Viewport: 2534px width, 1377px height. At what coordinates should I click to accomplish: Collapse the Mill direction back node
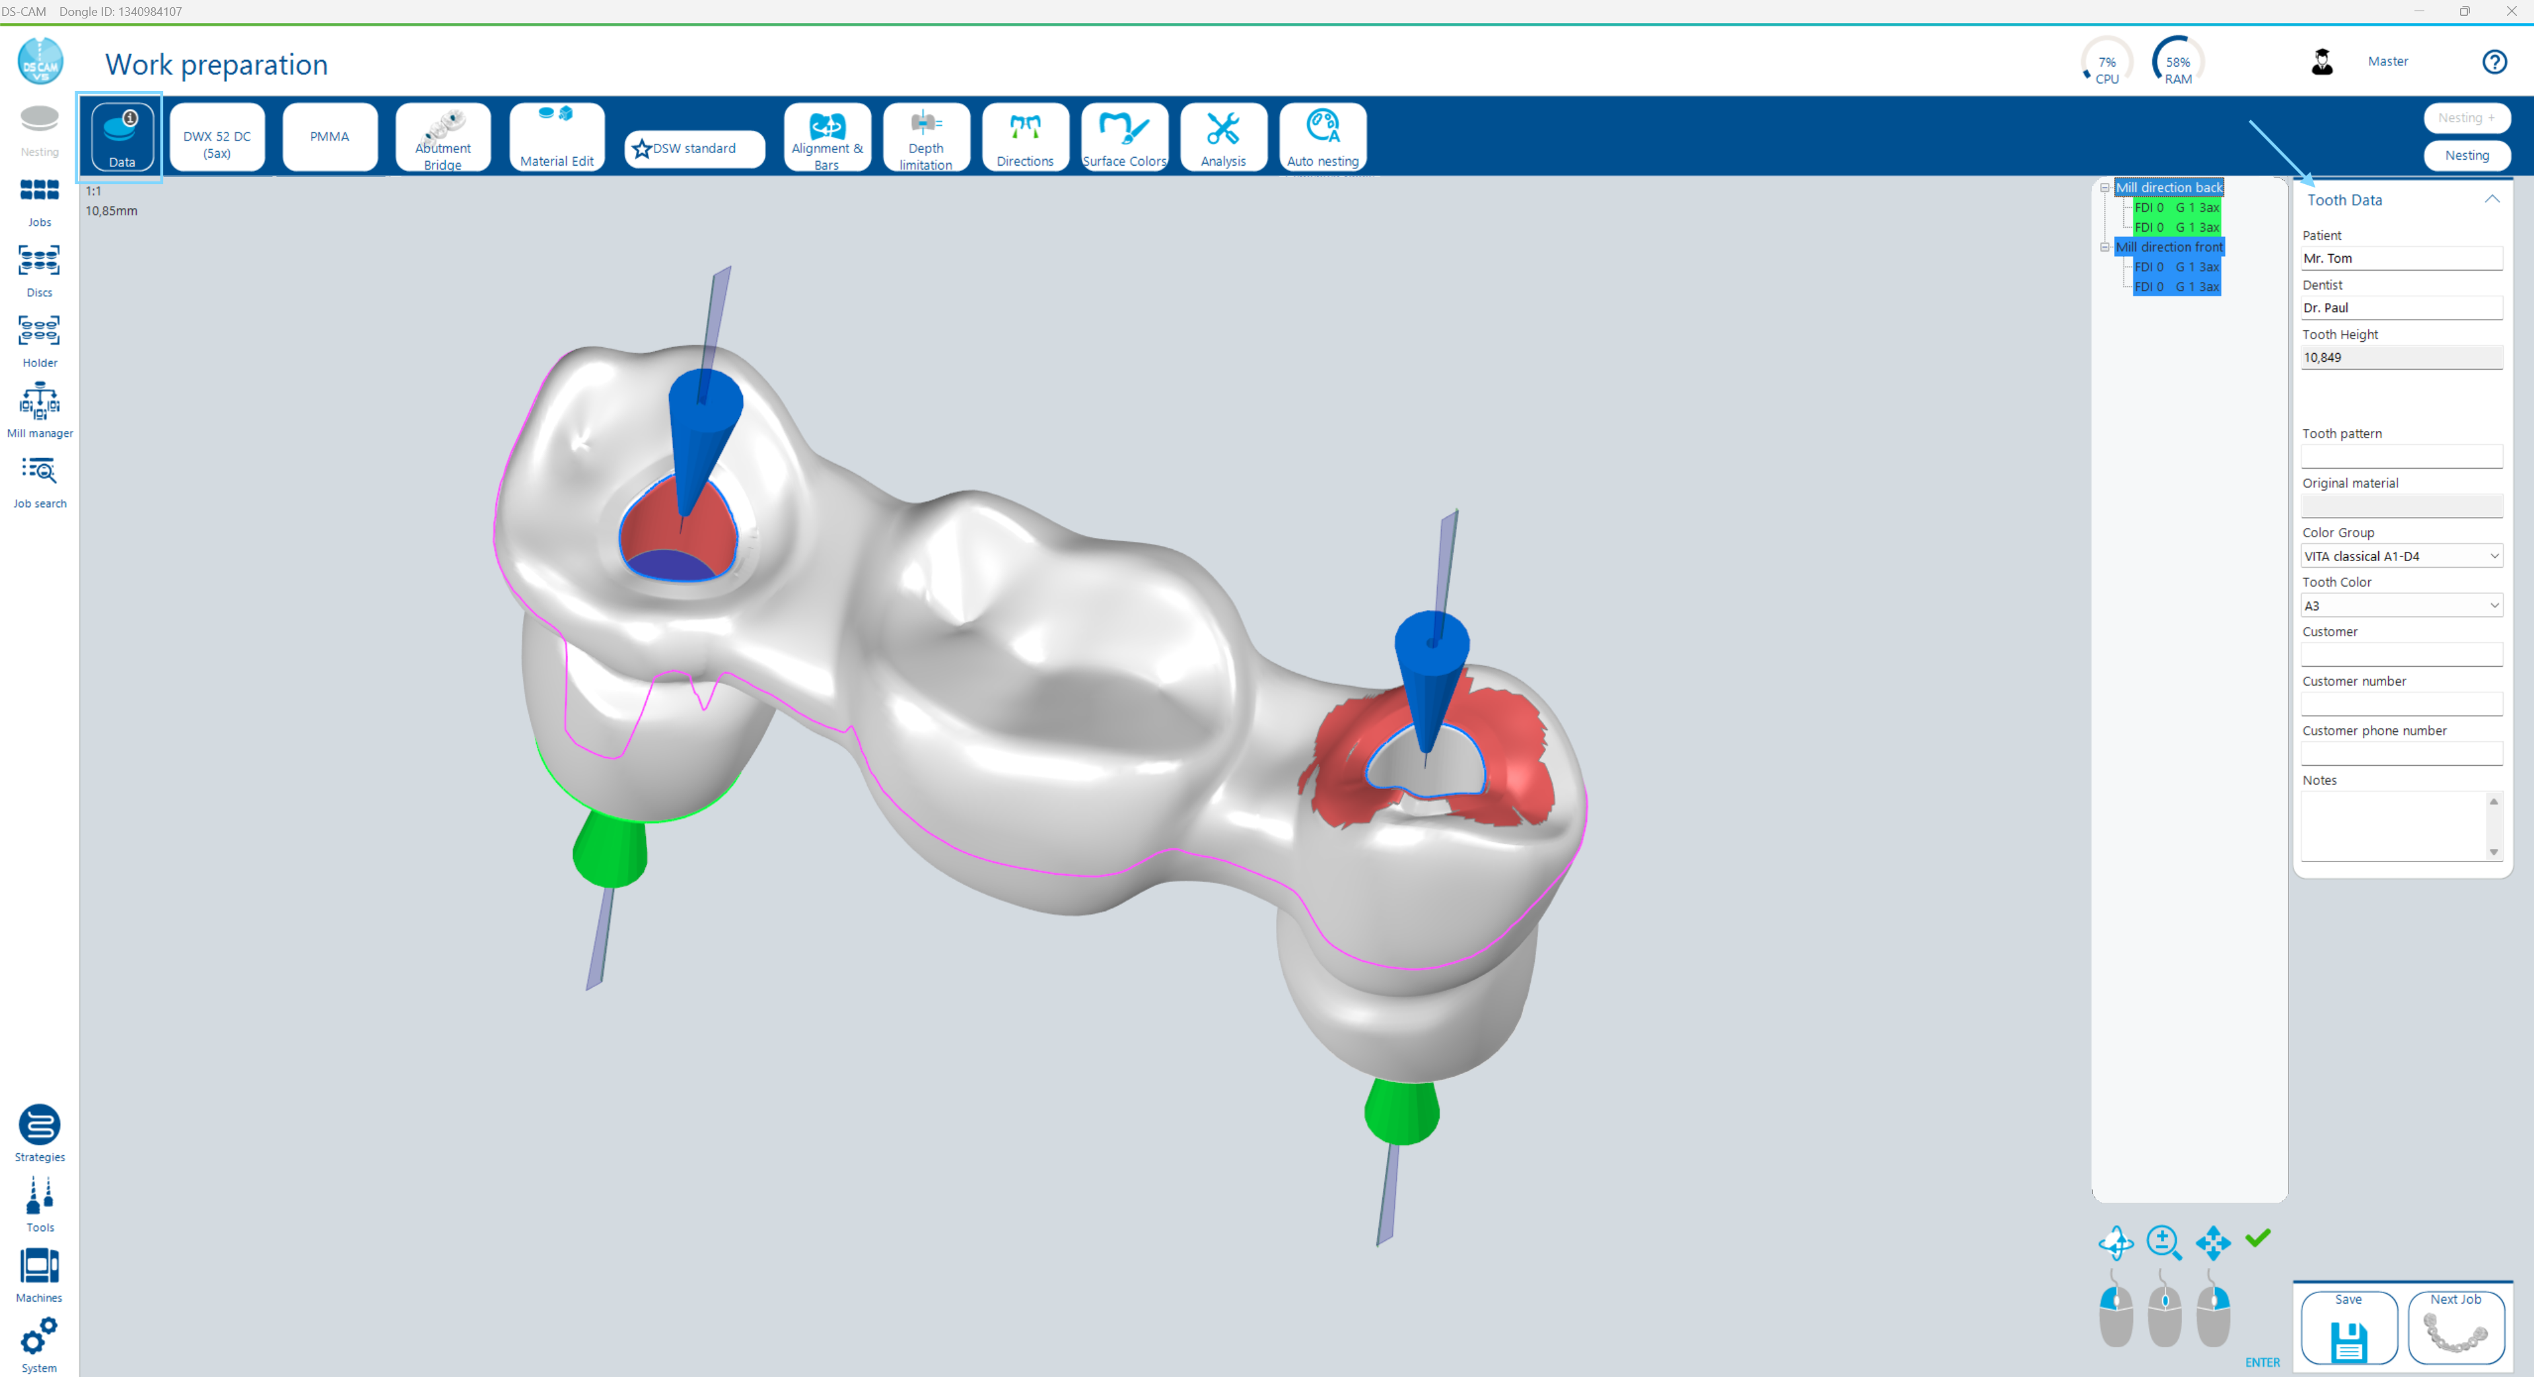point(2105,187)
